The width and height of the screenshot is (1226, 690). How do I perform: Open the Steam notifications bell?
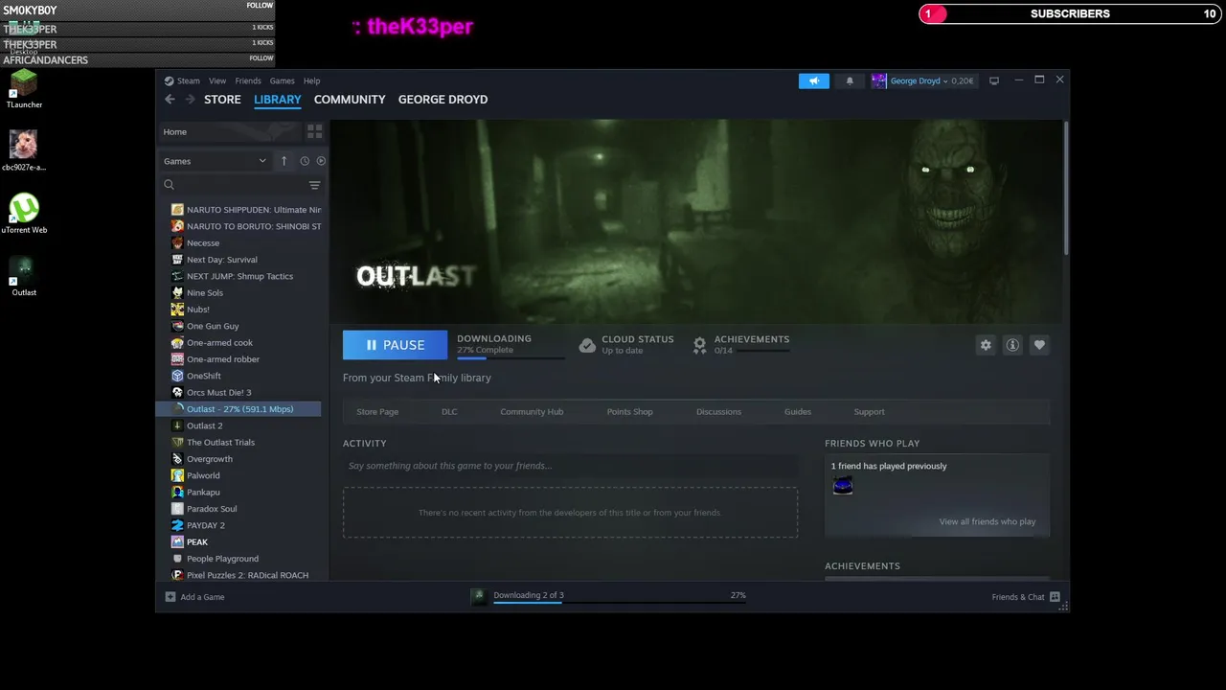[x=850, y=80]
